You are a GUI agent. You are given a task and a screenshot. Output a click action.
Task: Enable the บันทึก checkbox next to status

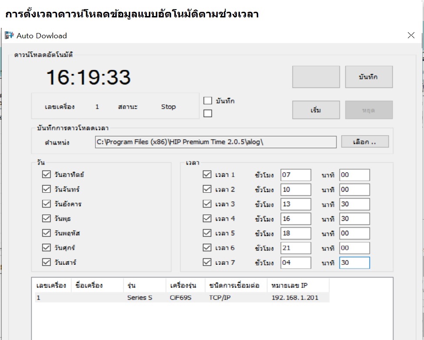coord(208,100)
